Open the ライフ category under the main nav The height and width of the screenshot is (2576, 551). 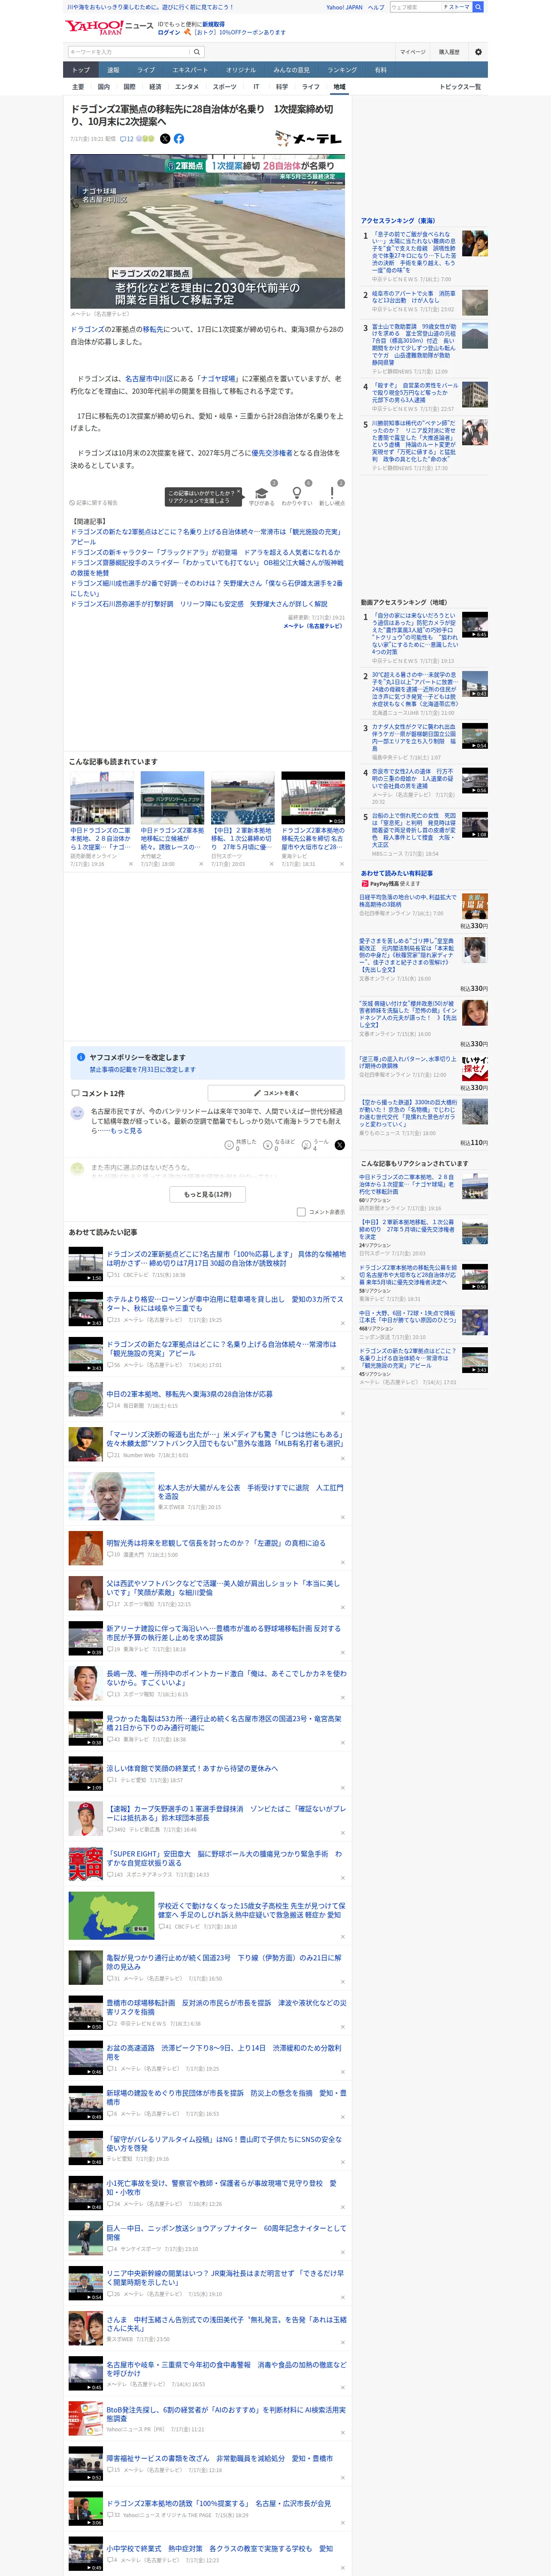[311, 87]
